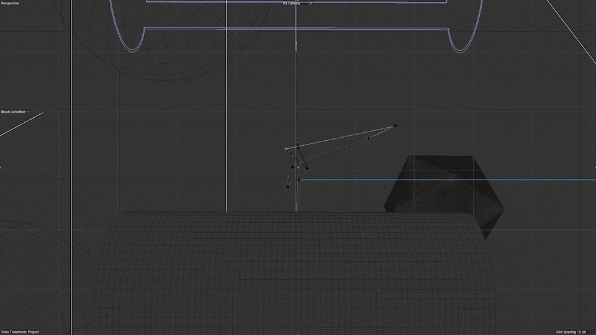Click the Brush Selection tool label

point(13,112)
